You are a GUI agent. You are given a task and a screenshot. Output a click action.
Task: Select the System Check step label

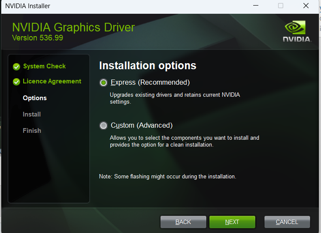point(45,66)
